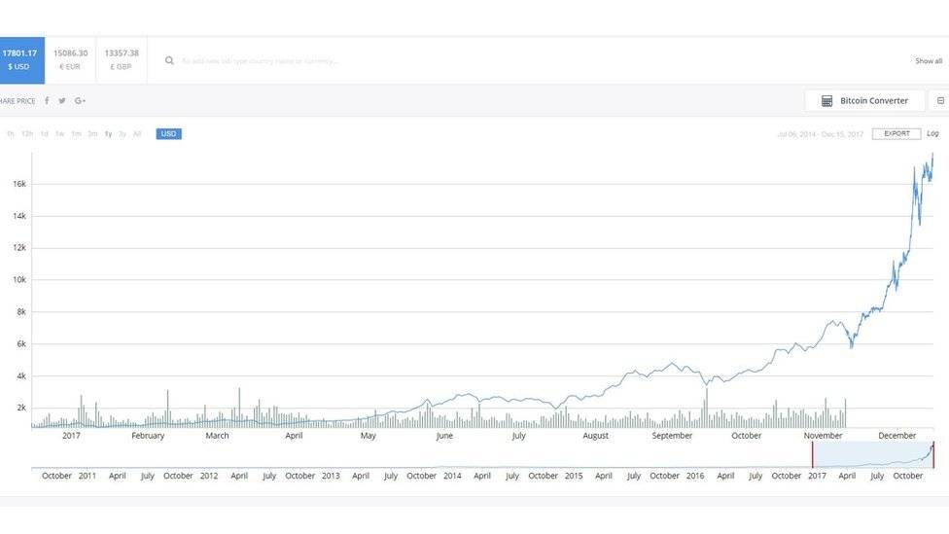The height and width of the screenshot is (534, 949).
Task: Click the 2011 label on the navigator timeline
Action: point(88,476)
